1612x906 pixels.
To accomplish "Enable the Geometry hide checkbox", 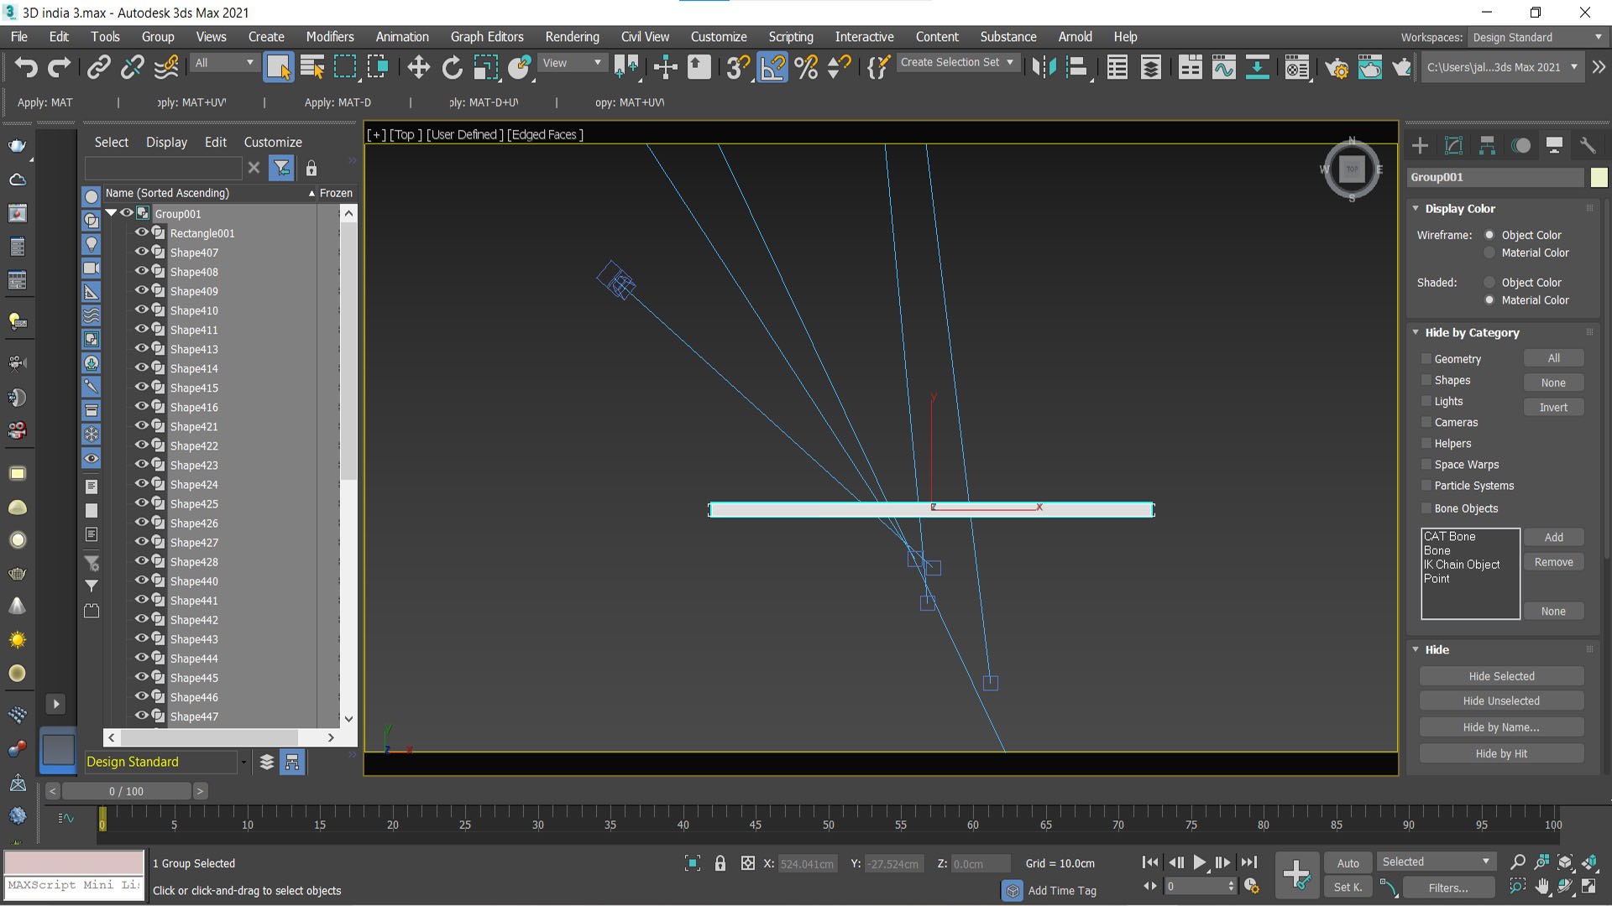I will pyautogui.click(x=1426, y=358).
